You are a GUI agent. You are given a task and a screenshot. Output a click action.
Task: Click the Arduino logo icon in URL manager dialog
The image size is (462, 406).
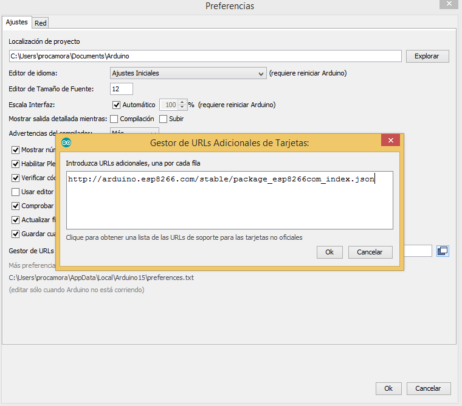tap(66, 143)
